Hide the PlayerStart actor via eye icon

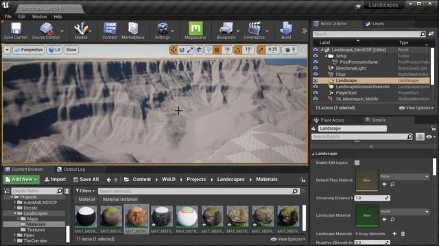coord(316,93)
